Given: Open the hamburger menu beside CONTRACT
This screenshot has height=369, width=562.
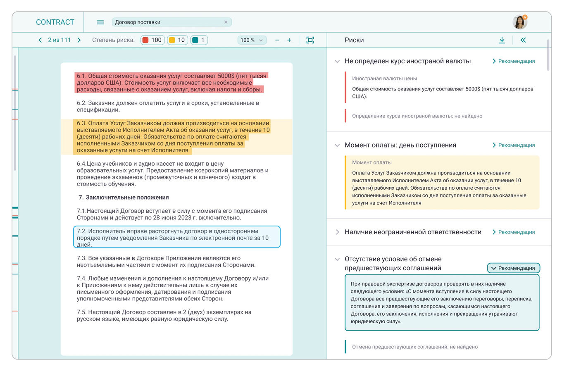Looking at the screenshot, I should [100, 22].
